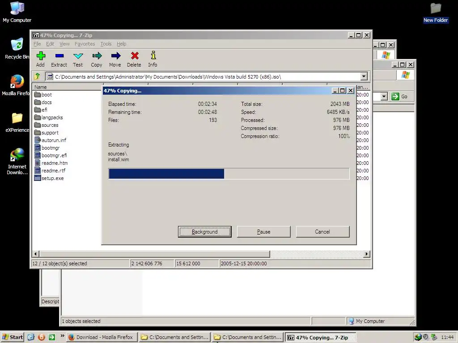This screenshot has width=458, height=343.
Task: Select Internet Download Manager desktop shortcut
Action: tap(17, 161)
